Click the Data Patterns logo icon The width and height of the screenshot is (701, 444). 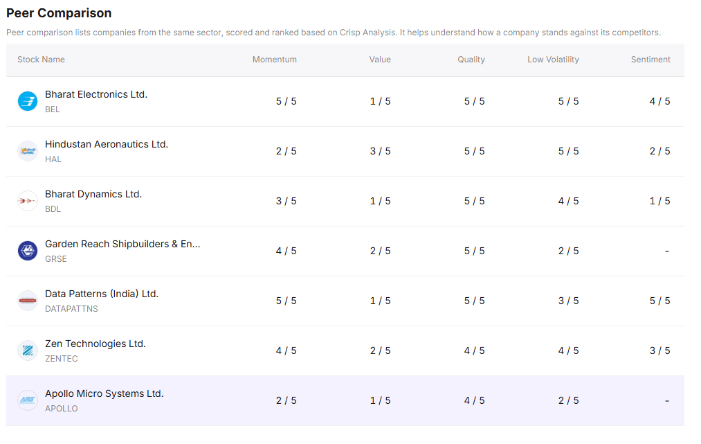click(x=28, y=301)
